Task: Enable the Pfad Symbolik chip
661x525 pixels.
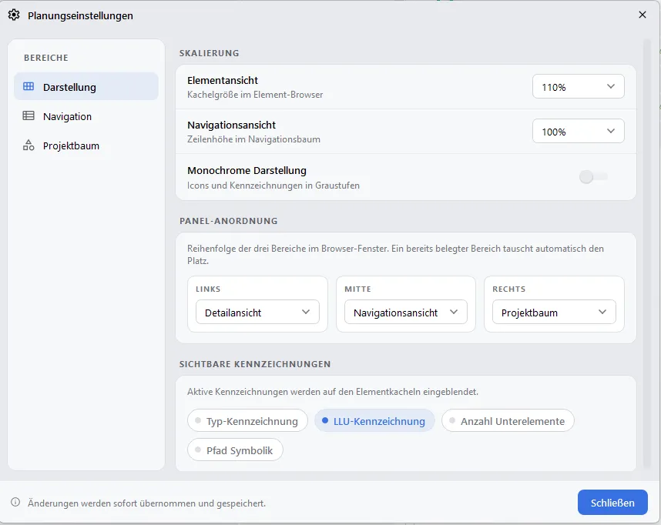Action: coord(235,450)
